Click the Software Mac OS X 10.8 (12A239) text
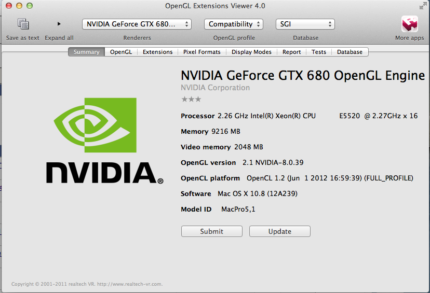This screenshot has width=430, height=293. point(258,194)
